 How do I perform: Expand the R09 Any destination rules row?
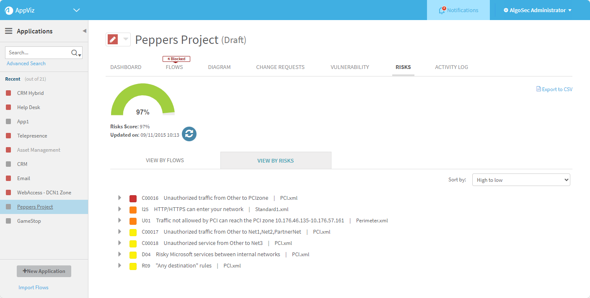click(x=119, y=265)
